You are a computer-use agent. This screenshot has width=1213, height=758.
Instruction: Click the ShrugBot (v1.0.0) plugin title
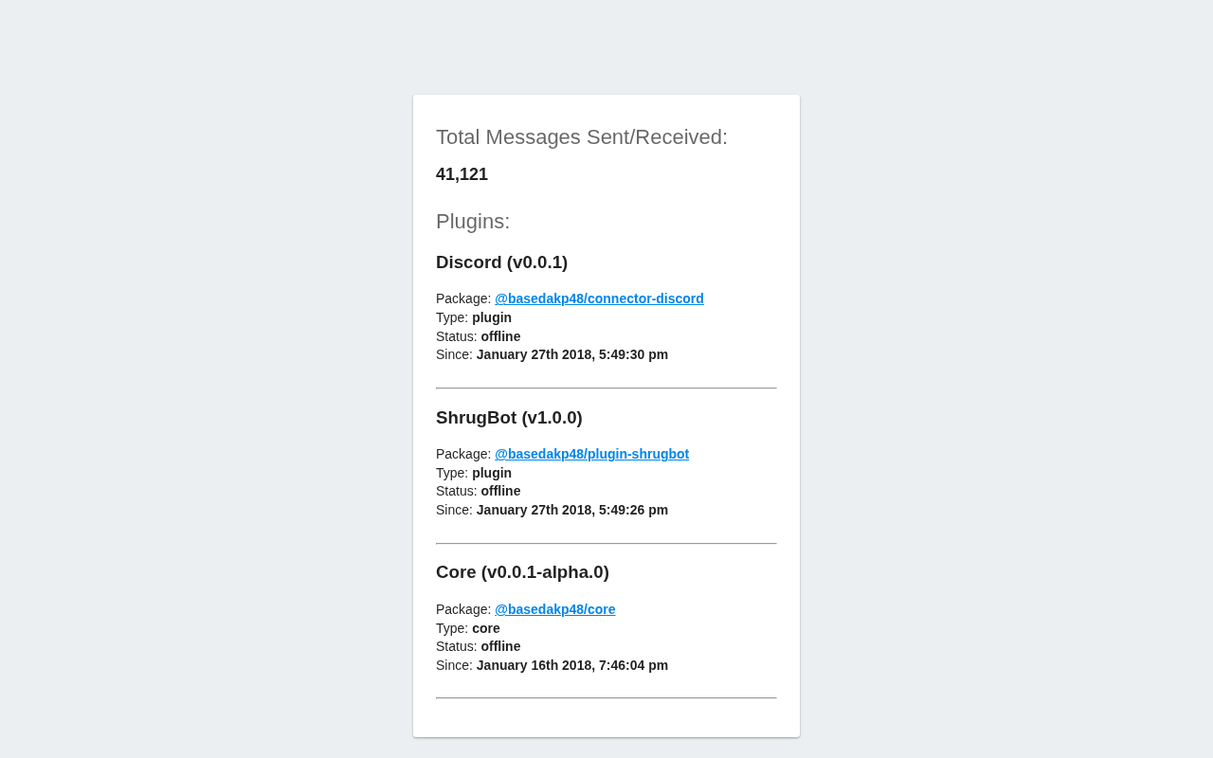[x=509, y=418]
